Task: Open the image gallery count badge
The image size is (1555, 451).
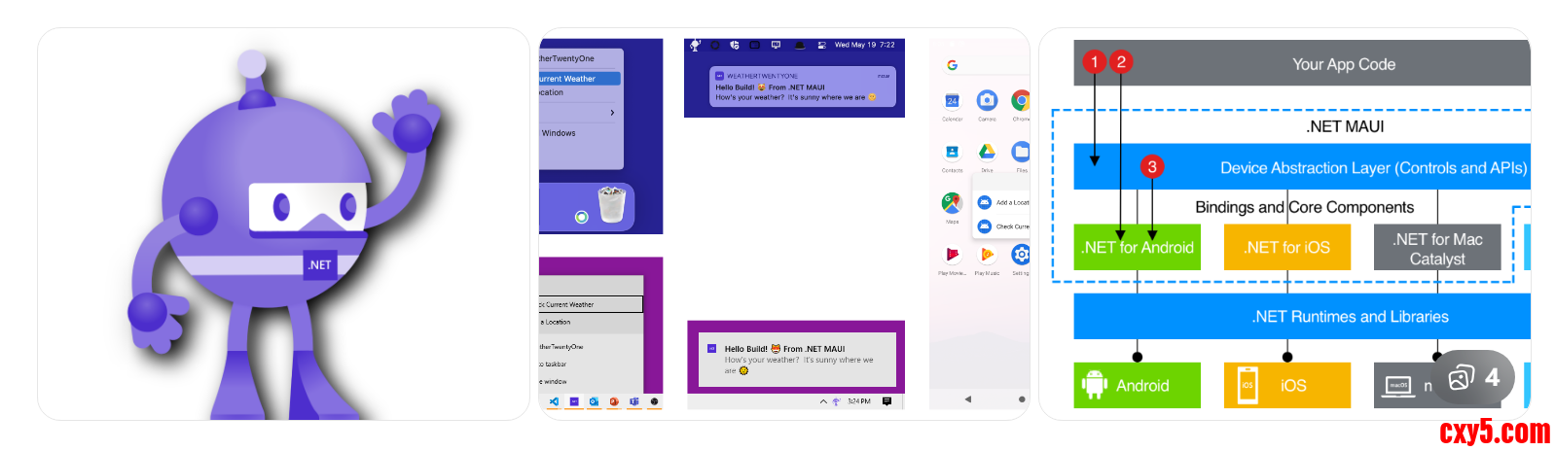Action: pyautogui.click(x=1473, y=377)
